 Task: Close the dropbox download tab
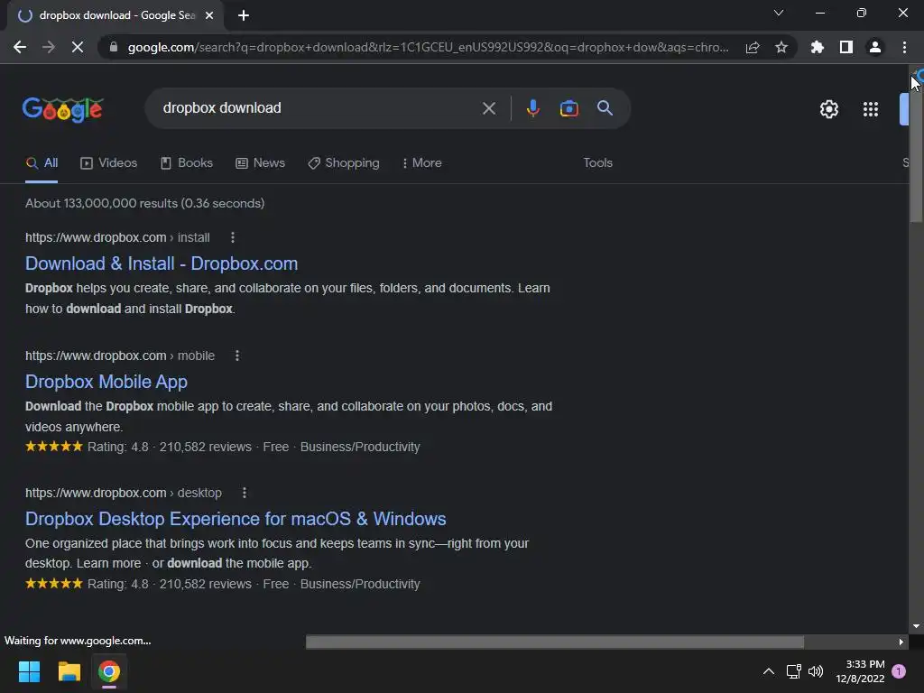pyautogui.click(x=209, y=15)
